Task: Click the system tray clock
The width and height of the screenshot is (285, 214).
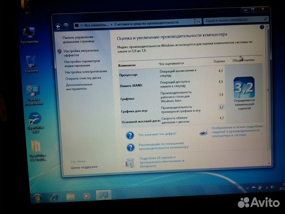Action: [282, 187]
